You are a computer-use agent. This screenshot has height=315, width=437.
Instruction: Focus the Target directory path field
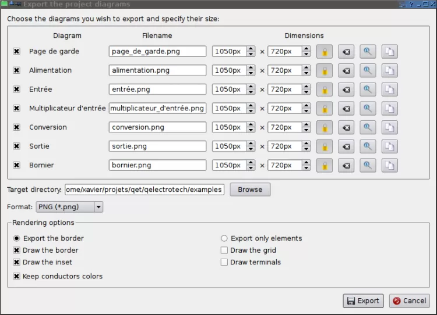[144, 189]
